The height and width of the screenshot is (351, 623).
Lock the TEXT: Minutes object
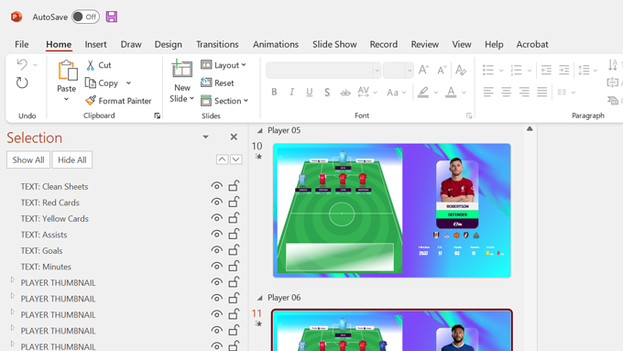click(234, 266)
